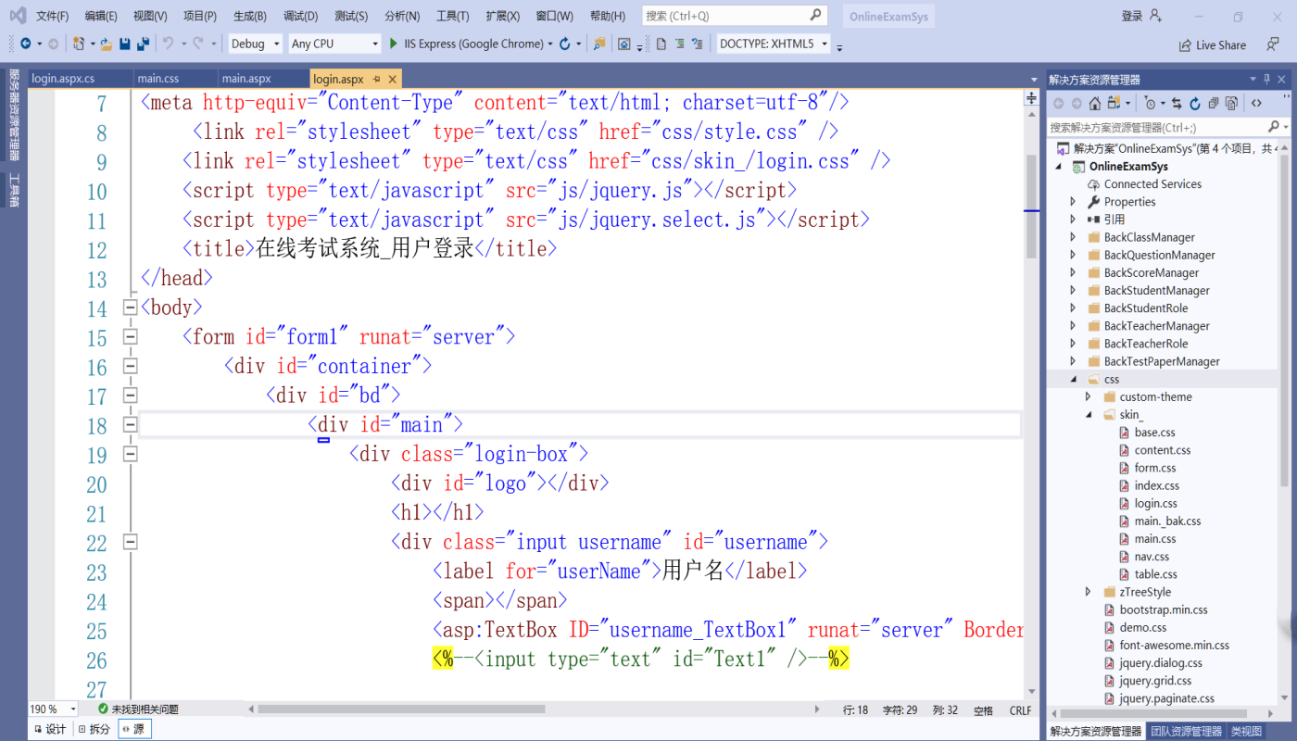Image resolution: width=1297 pixels, height=741 pixels.
Task: Refresh the Solution Explorer tree
Action: click(1195, 103)
